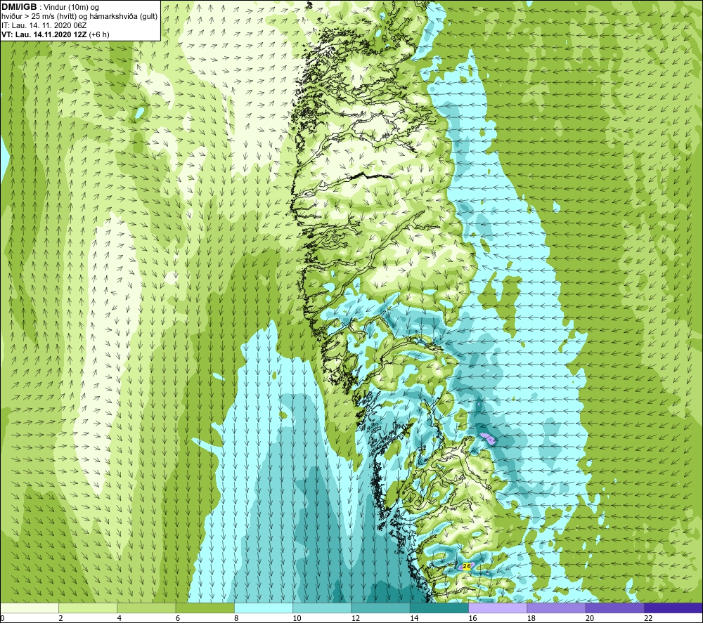
Task: Click the "hviður > 25 m/s (hvítt)" line
Action: (39, 17)
